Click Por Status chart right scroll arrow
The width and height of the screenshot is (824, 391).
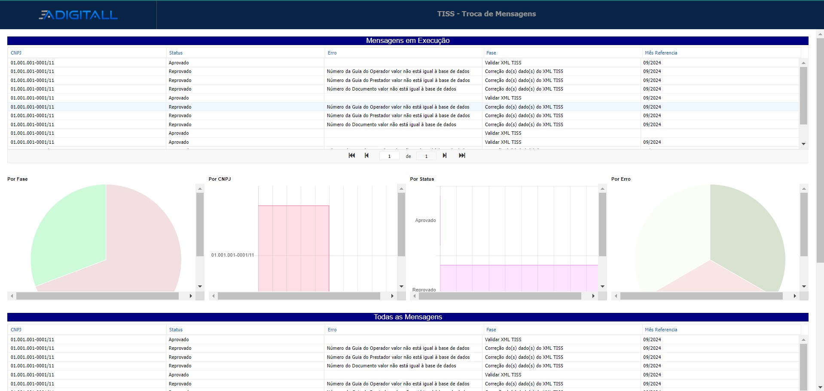[x=593, y=296]
